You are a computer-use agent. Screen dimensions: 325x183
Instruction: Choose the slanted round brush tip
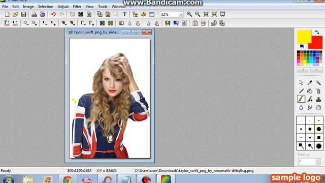coord(310,146)
